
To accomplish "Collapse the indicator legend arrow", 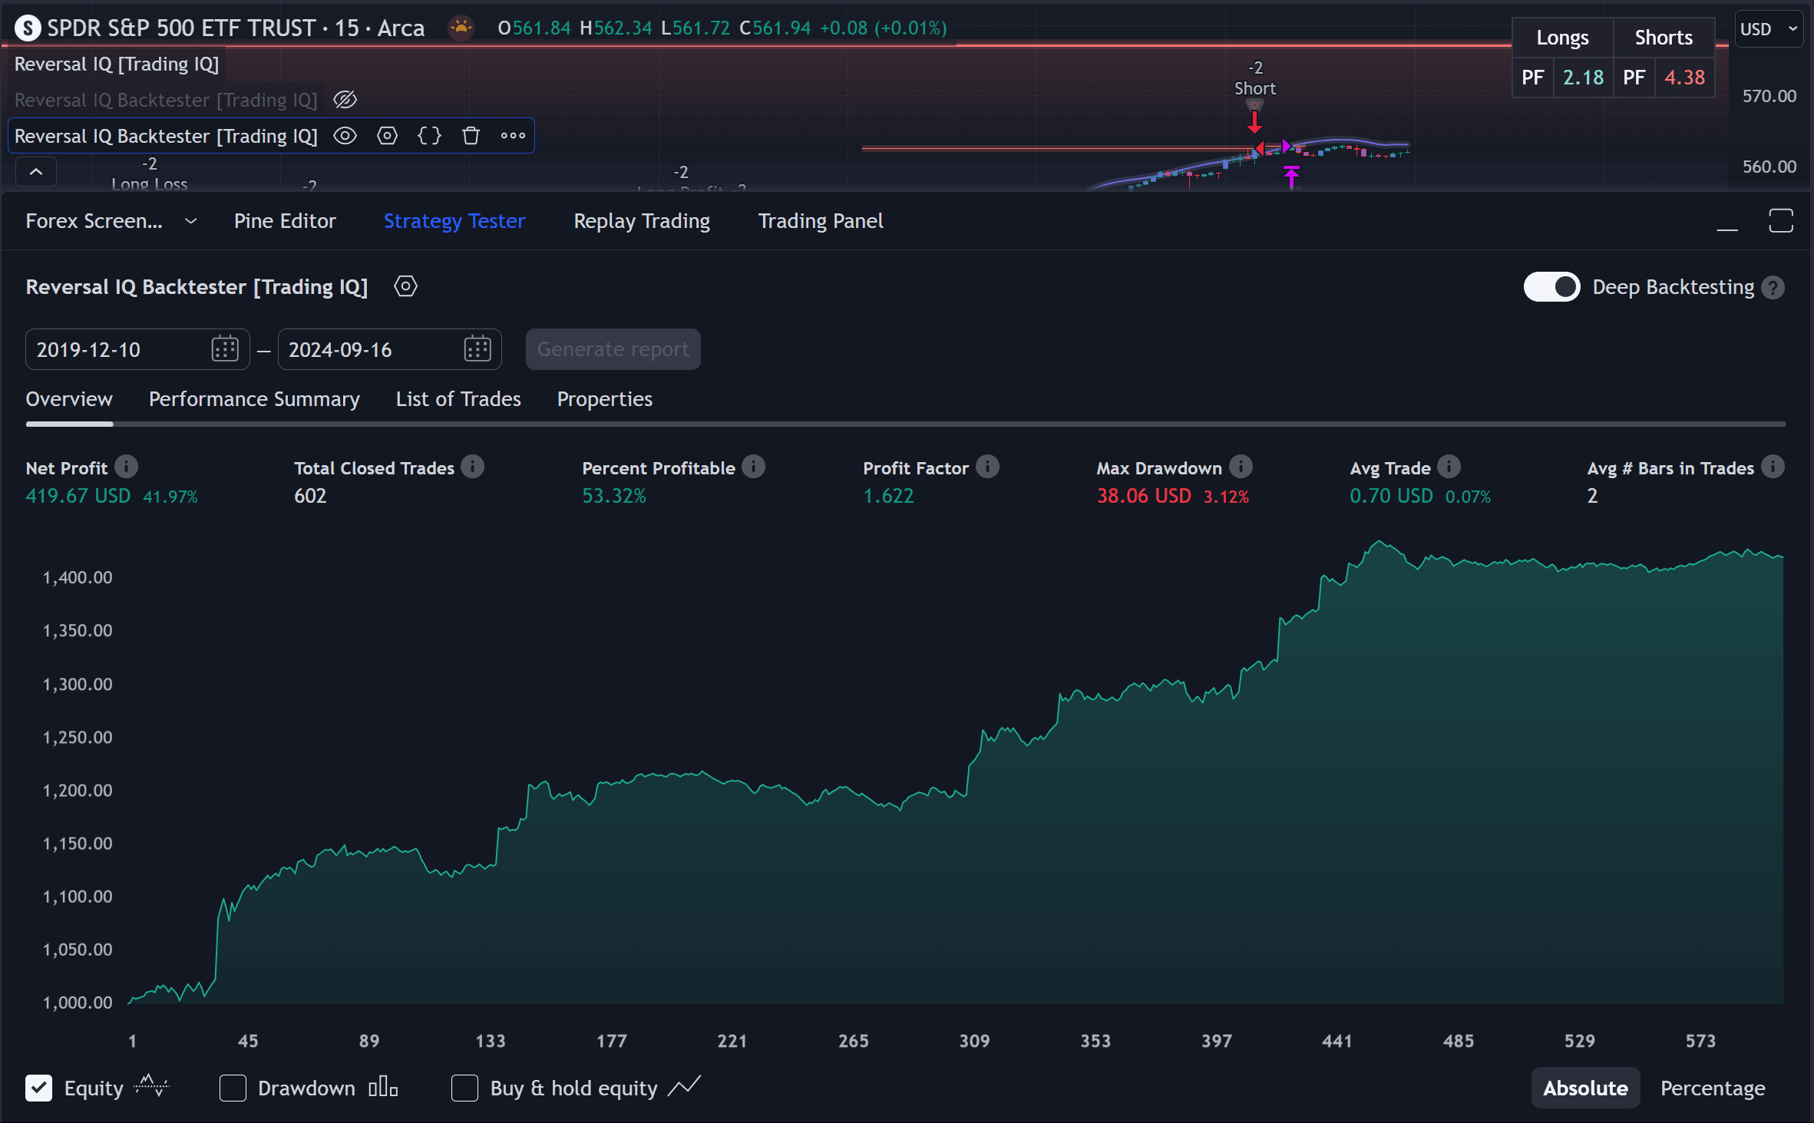I will tap(36, 172).
